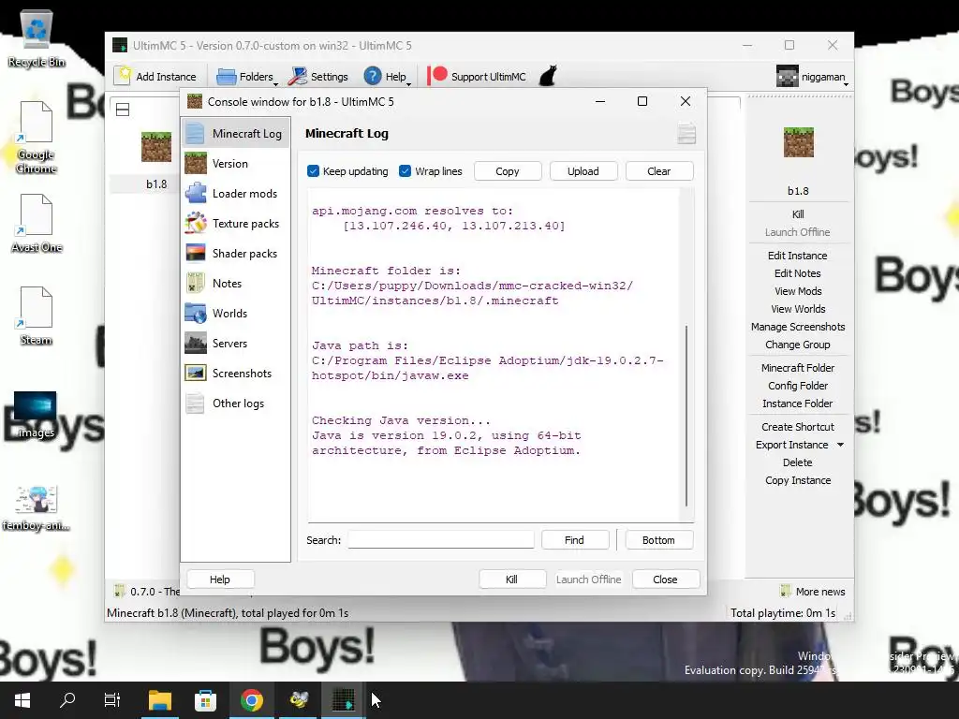The height and width of the screenshot is (719, 959).
Task: Collapse the instance group expander
Action: pos(123,110)
